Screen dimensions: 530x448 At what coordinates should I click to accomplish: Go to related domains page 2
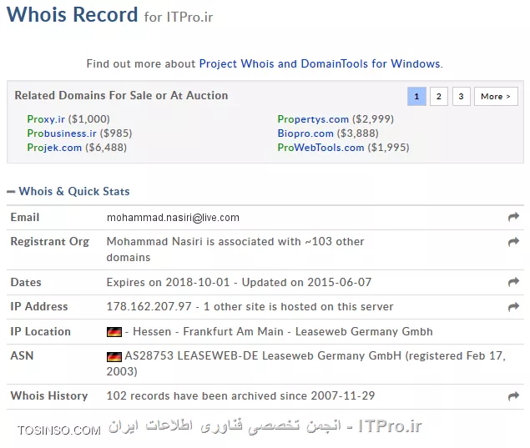point(439,97)
